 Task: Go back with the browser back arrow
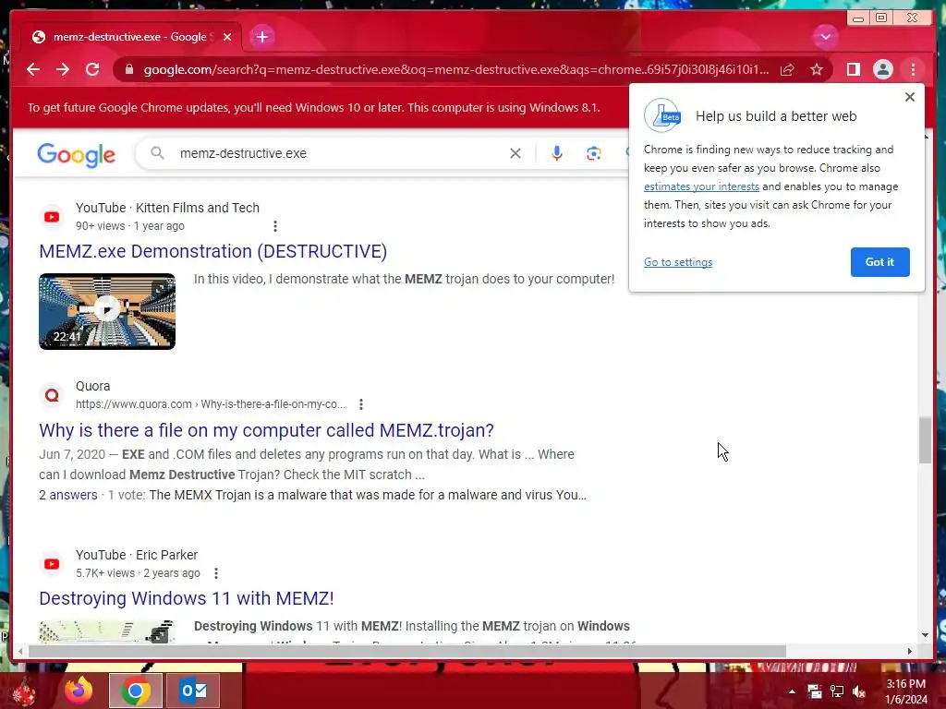tap(33, 69)
